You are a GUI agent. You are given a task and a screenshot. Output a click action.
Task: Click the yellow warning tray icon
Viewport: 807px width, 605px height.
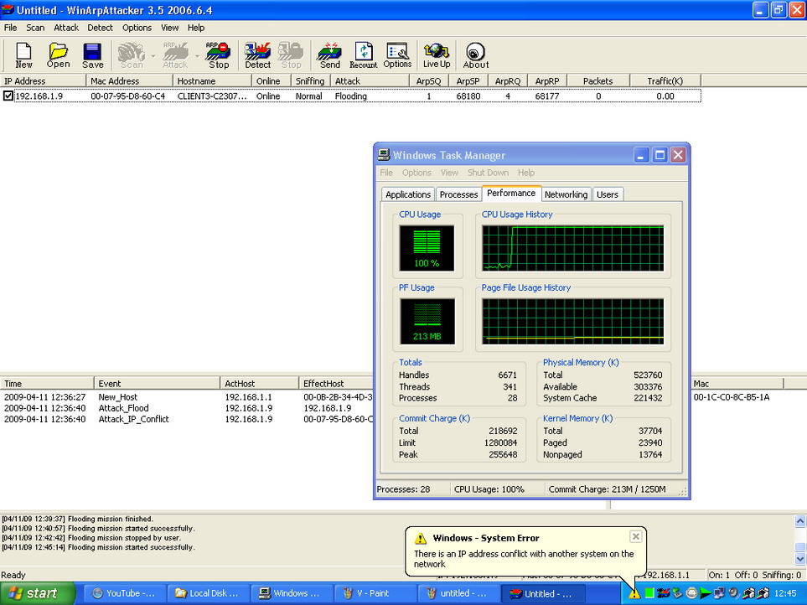coord(634,593)
